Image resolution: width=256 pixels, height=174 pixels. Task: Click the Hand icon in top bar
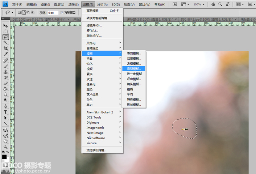[x=213, y=4]
